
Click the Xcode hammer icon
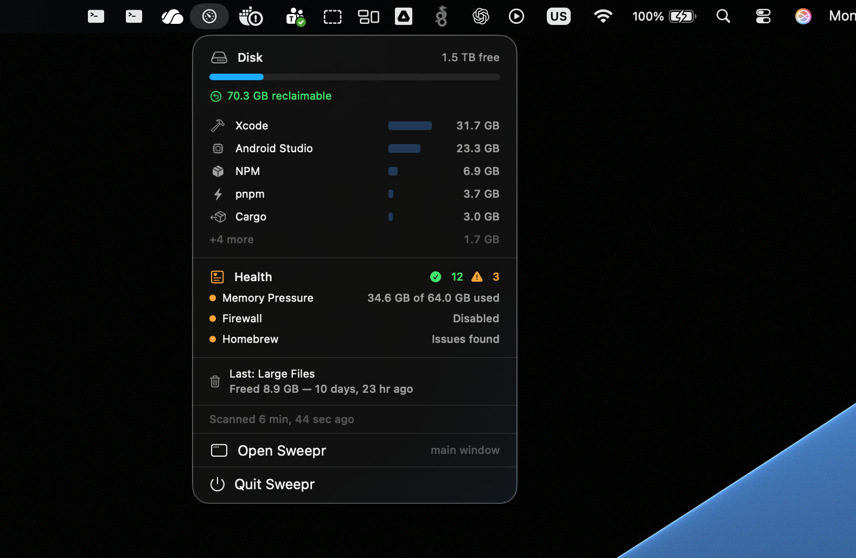pos(218,126)
